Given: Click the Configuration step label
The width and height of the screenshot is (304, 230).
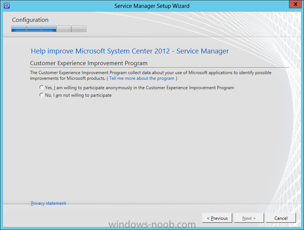Looking at the screenshot, I should point(30,20).
